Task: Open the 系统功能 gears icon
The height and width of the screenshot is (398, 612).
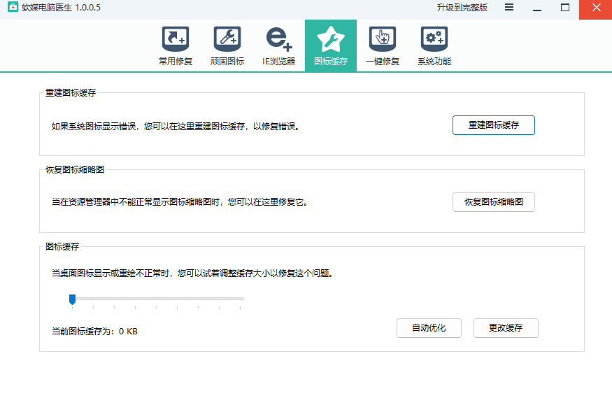Action: pyautogui.click(x=434, y=38)
